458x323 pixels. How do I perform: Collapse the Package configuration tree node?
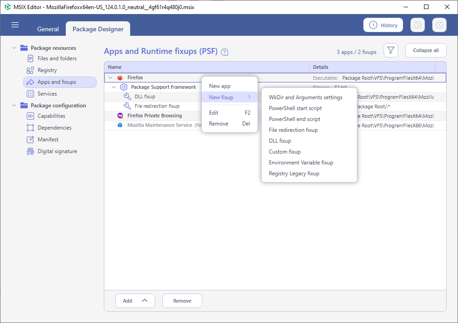click(x=14, y=106)
